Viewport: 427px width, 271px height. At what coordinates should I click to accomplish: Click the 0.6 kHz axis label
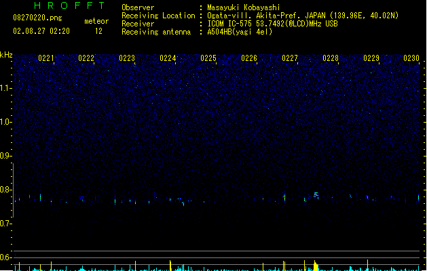tap(5, 257)
